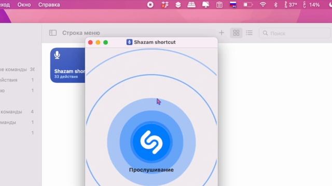Image resolution: width=332 pixels, height=186 pixels.
Task: Switch to list view
Action: click(249, 33)
